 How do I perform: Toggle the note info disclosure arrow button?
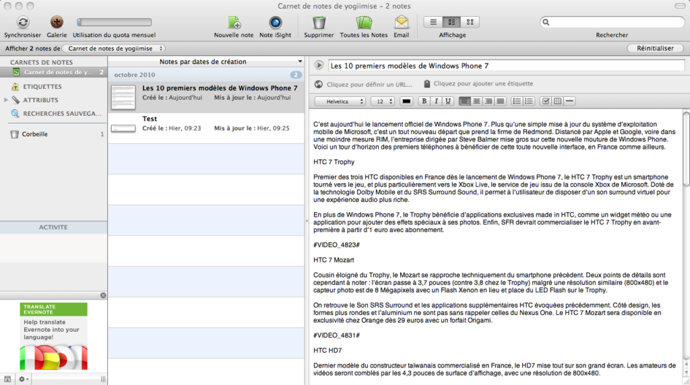pos(319,65)
